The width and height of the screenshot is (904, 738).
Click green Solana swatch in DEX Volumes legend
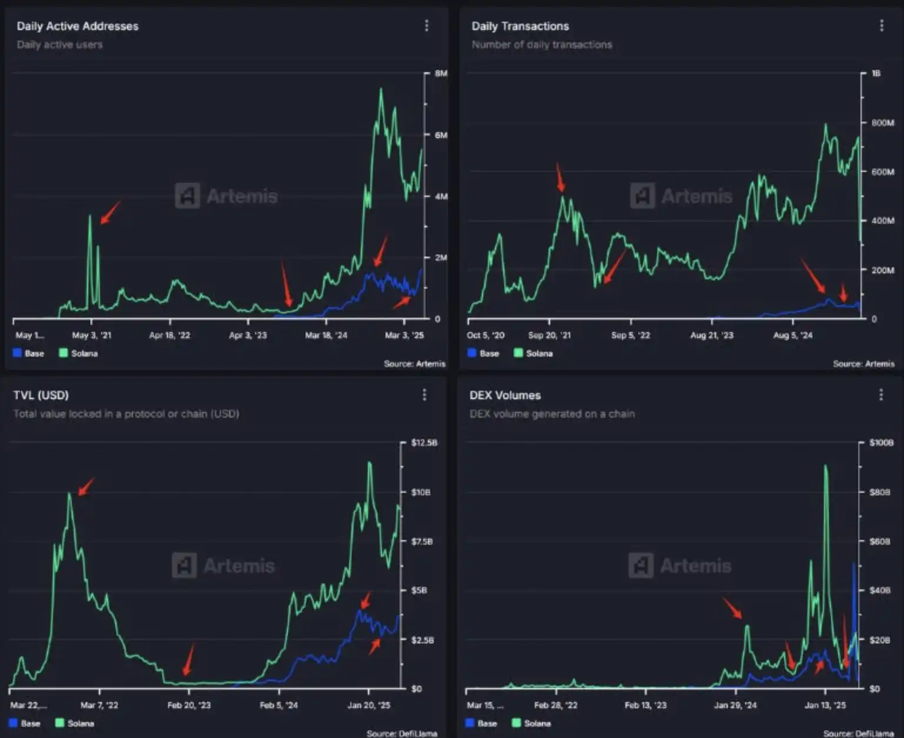516,723
